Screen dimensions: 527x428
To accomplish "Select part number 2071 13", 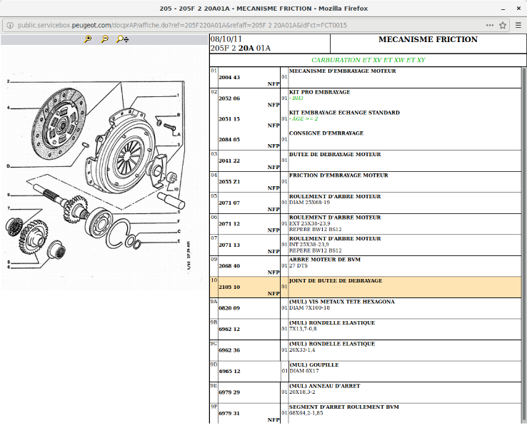I will click(229, 245).
